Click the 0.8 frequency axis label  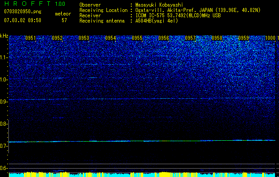coord(4,124)
